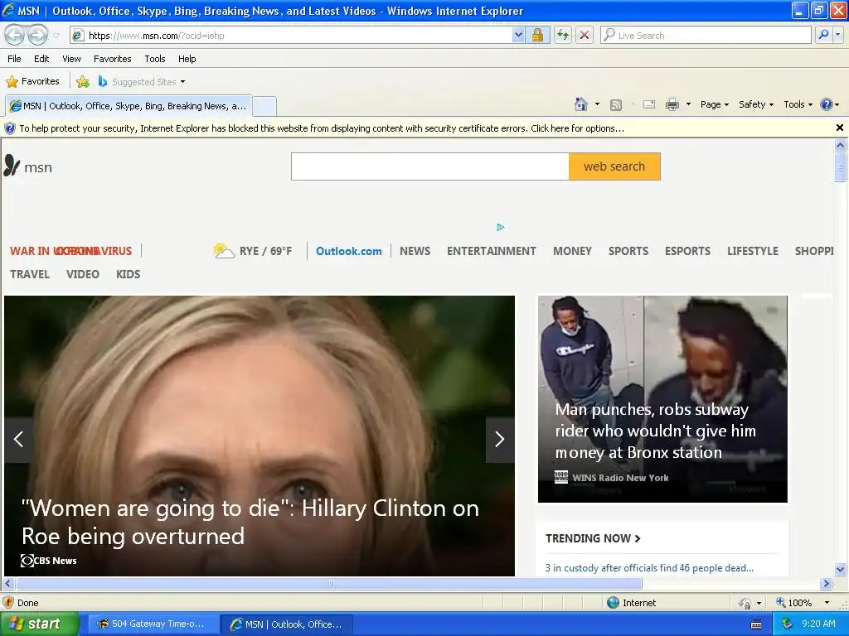Viewport: 849px width, 636px height.
Task: Expand the Print options dropdown arrow
Action: pyautogui.click(x=688, y=104)
